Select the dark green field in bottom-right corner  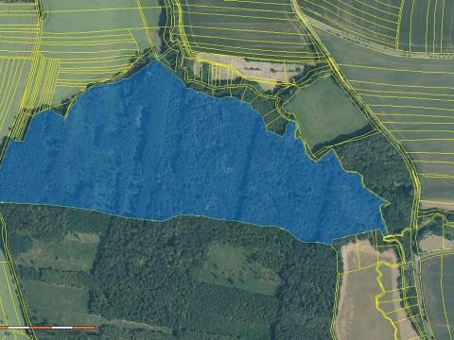[x=438, y=296]
